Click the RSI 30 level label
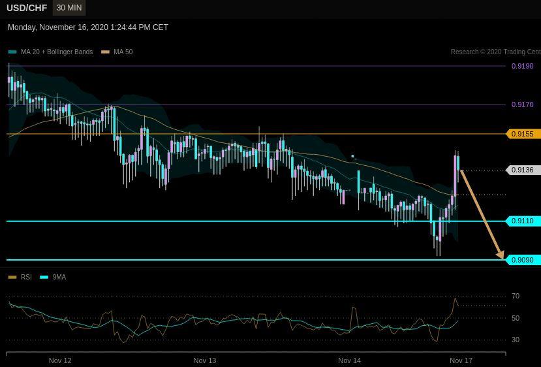Image resolution: width=541 pixels, height=367 pixels. [x=516, y=340]
